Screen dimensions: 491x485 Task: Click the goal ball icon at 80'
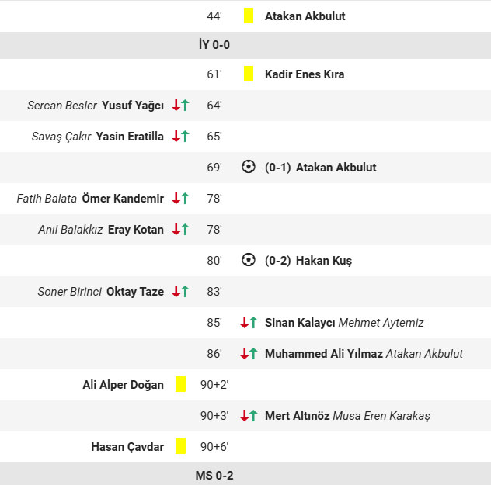pyautogui.click(x=249, y=260)
